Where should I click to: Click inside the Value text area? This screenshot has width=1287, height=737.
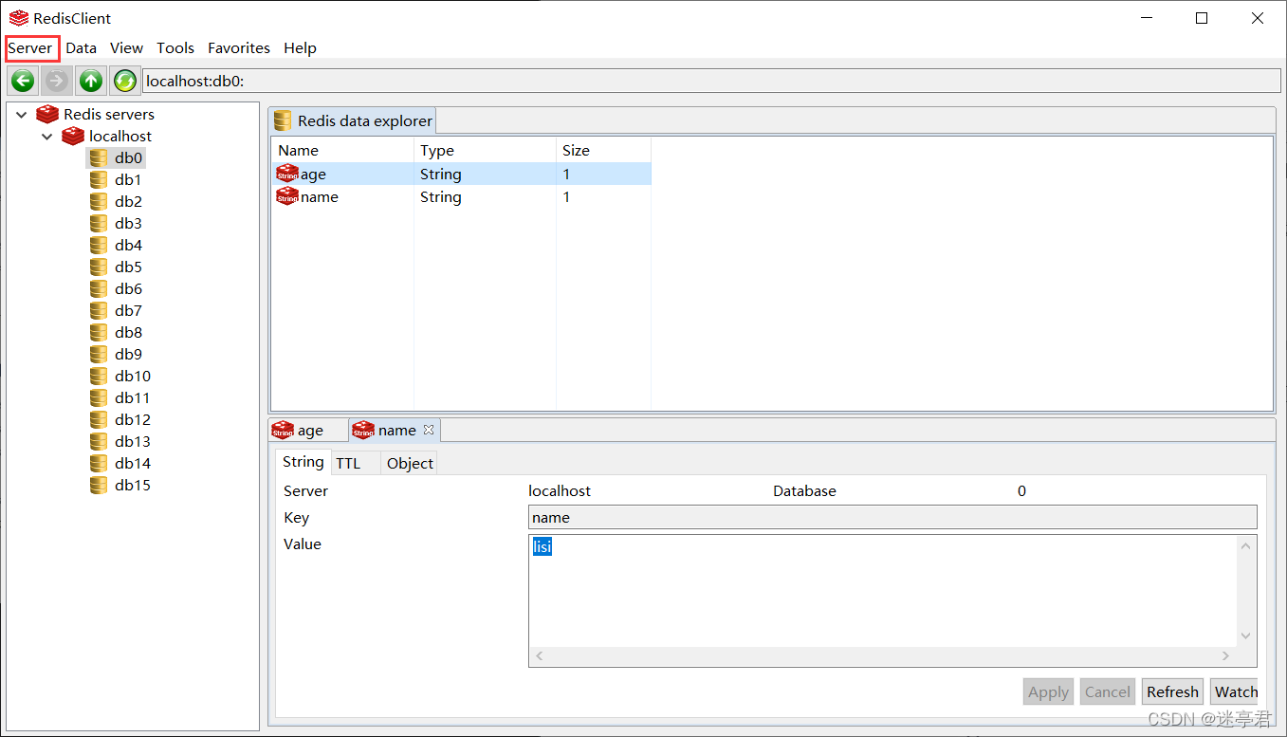[882, 591]
